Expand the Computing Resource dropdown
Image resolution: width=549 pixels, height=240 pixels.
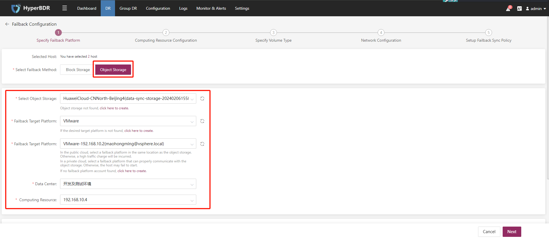[x=128, y=200]
